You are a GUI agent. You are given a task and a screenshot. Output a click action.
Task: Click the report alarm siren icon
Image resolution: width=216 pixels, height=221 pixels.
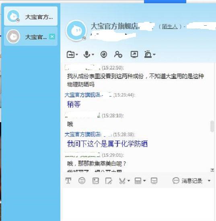(148, 54)
